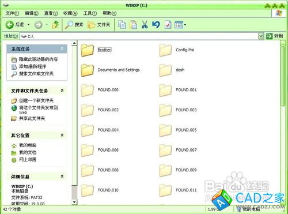Open the 工具(T) menu
The height and width of the screenshot is (214, 288).
[90, 13]
